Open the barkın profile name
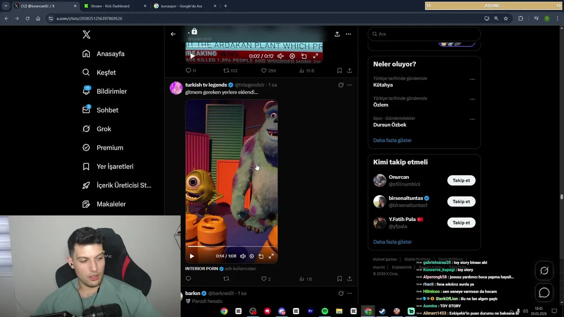This screenshot has width=564, height=317. pos(193,293)
